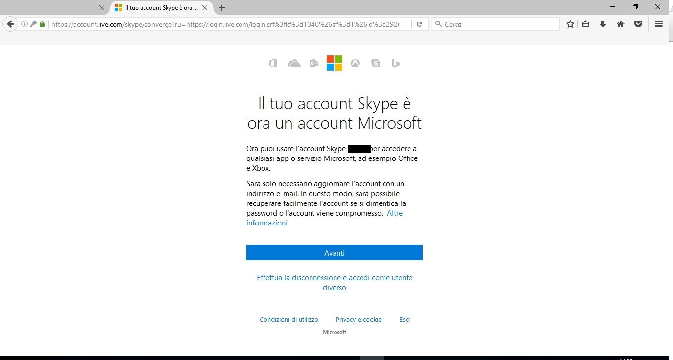Open the Altre informazioni link

[394, 213]
